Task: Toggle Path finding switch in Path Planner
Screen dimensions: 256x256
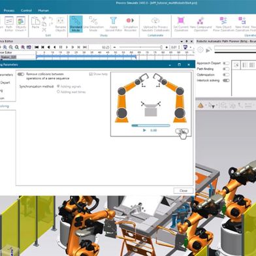Action: (226, 69)
